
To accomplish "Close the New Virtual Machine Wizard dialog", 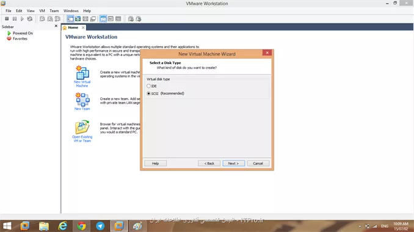I will [x=267, y=52].
